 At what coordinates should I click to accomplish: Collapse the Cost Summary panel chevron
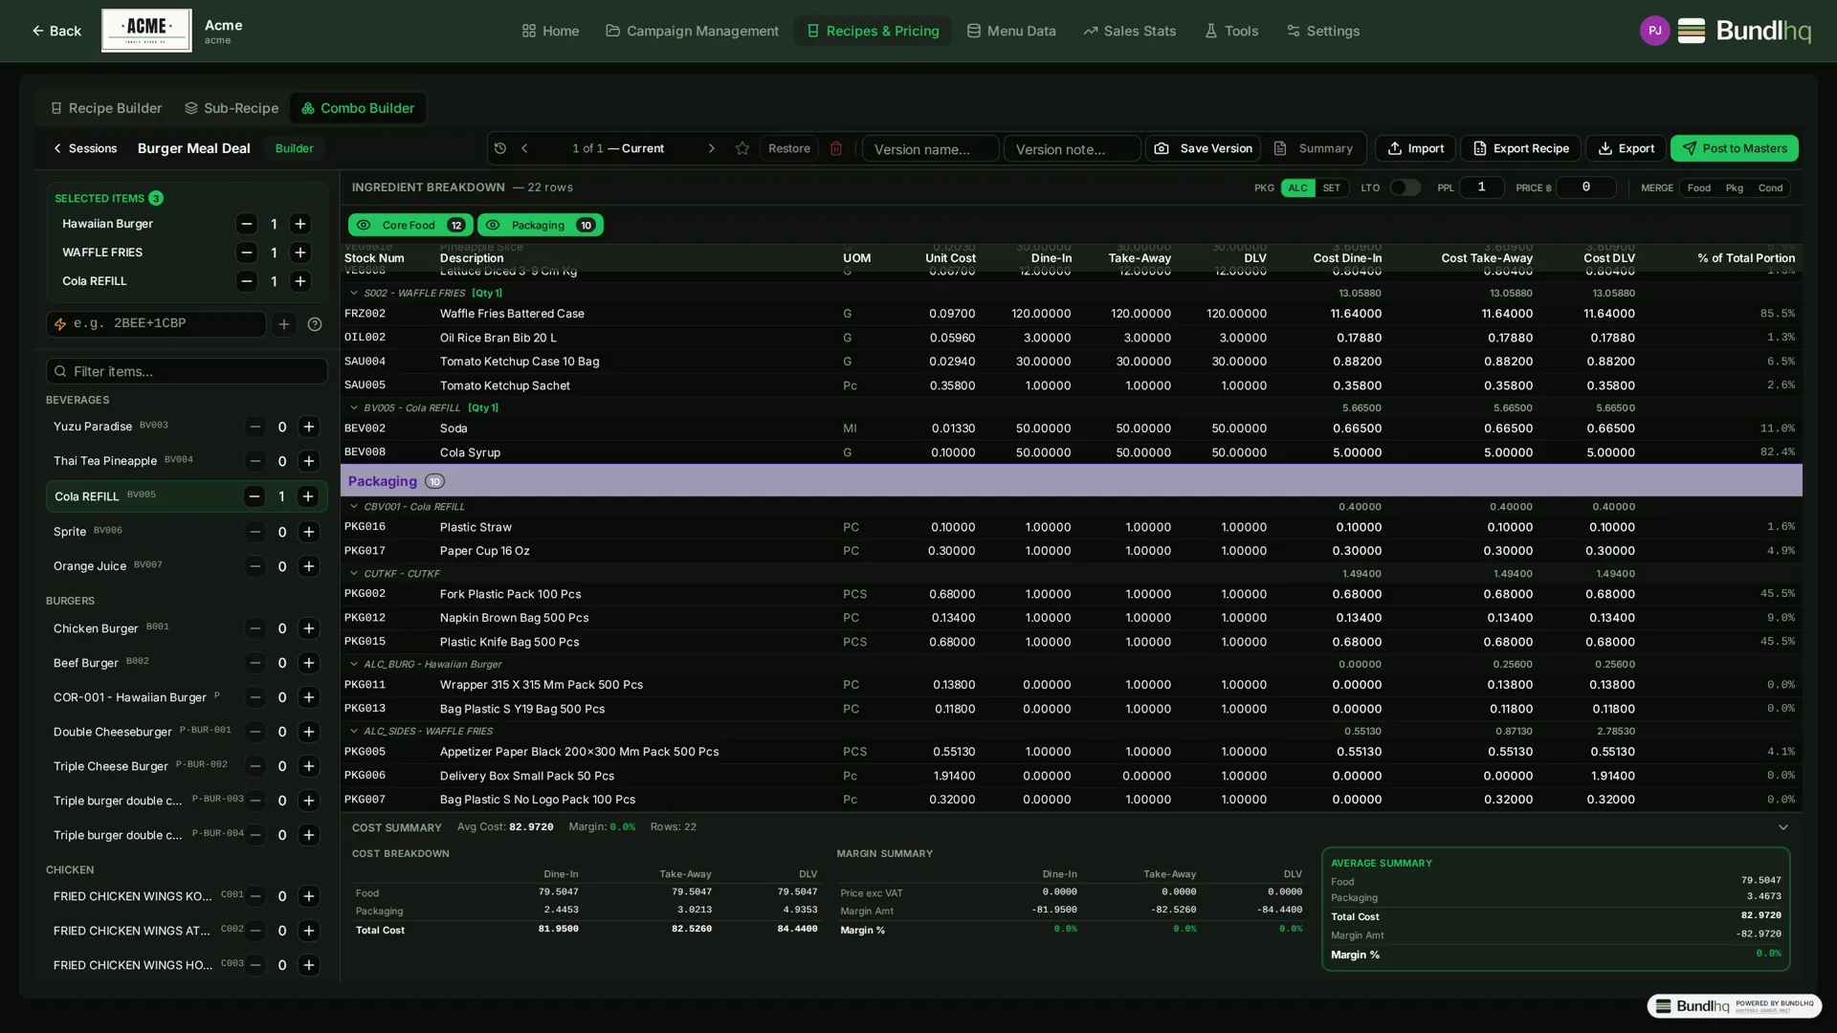pos(1783,827)
